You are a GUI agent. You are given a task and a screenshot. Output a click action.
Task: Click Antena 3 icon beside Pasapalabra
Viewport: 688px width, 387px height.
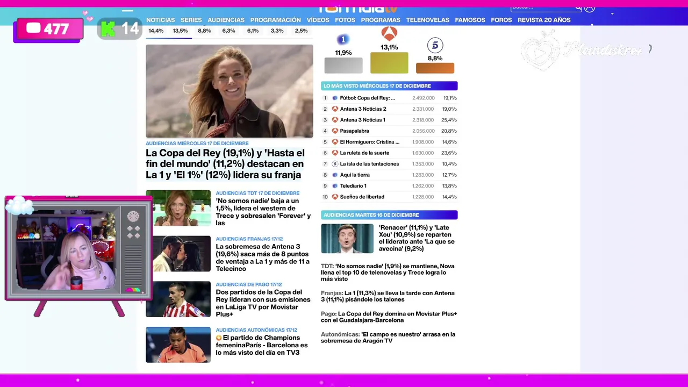click(335, 131)
